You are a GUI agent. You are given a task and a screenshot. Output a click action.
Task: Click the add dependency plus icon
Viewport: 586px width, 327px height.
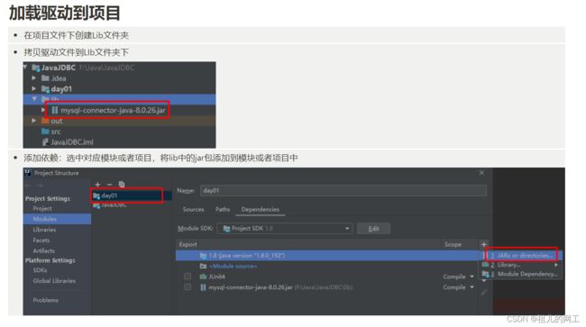tap(483, 244)
